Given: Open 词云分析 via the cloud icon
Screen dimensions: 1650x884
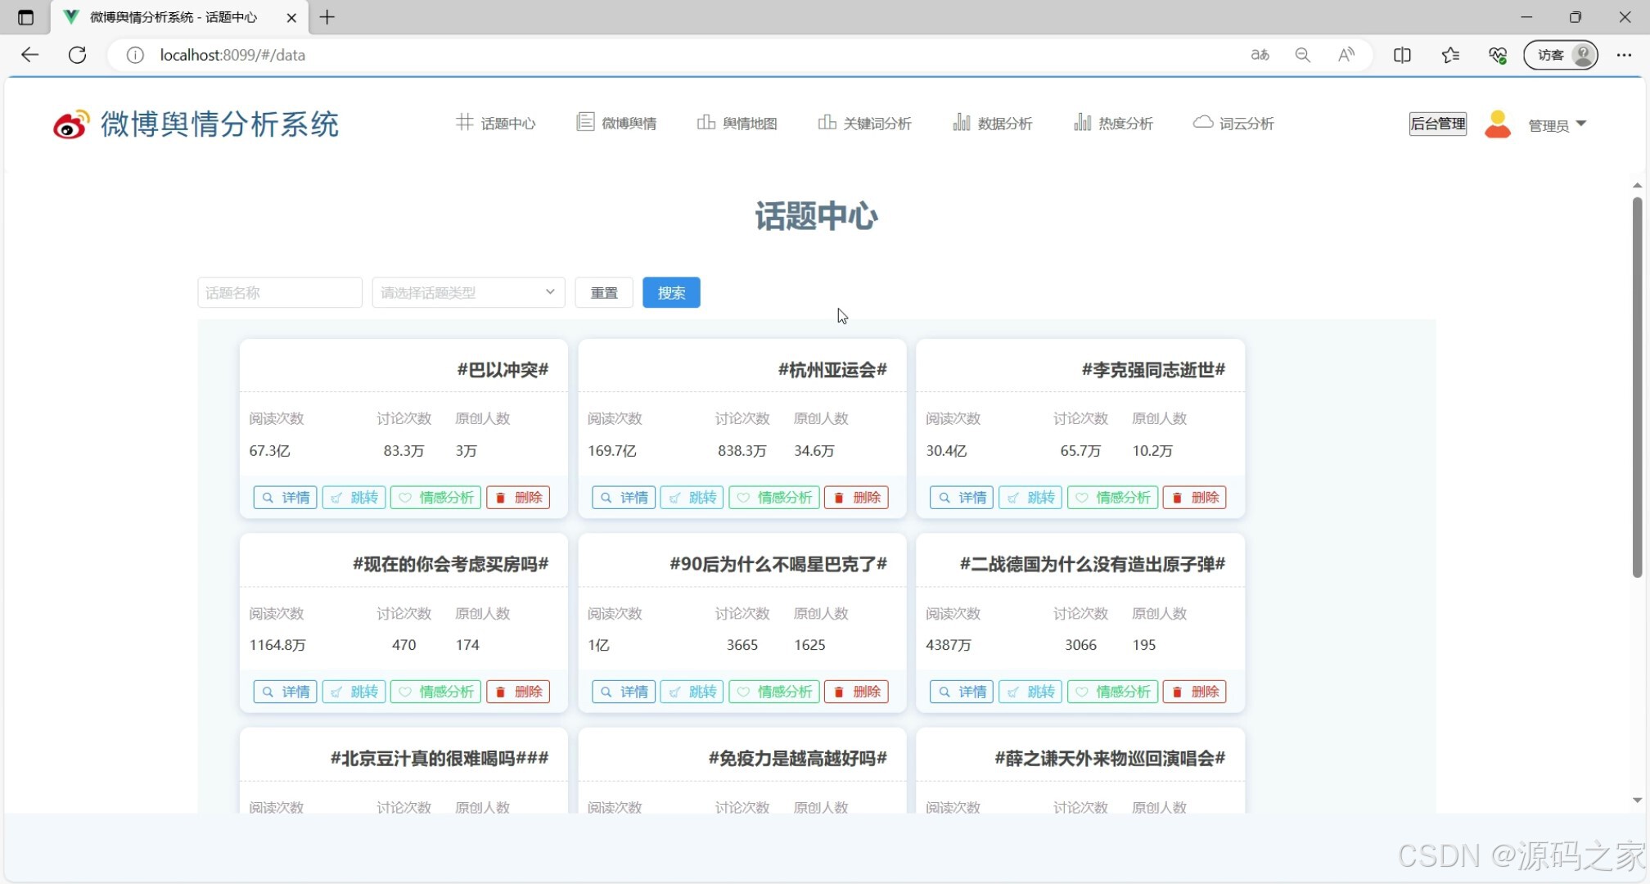Looking at the screenshot, I should click(1201, 121).
